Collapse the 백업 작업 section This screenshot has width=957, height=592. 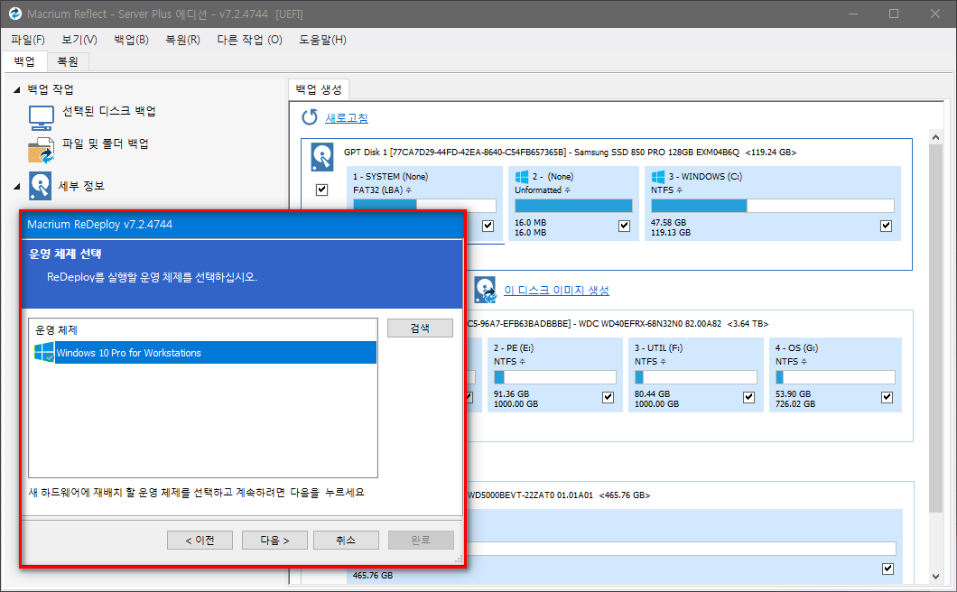click(x=16, y=89)
